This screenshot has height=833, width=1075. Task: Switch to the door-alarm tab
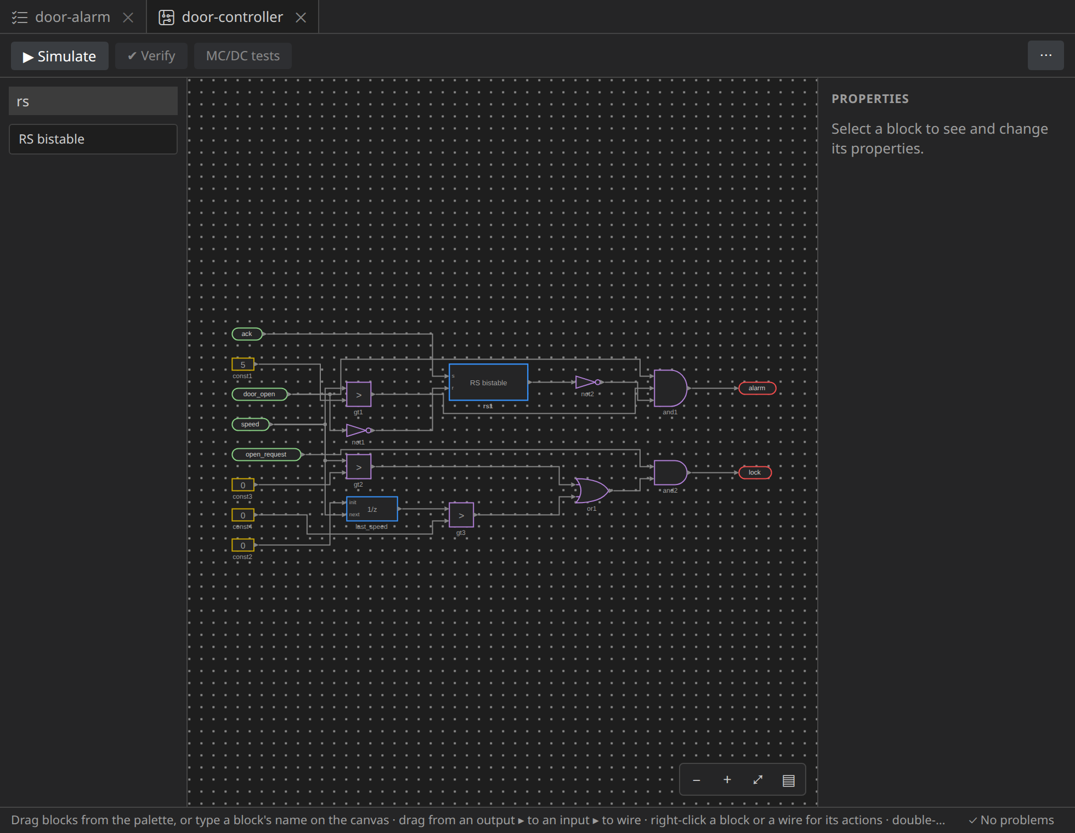pos(72,17)
